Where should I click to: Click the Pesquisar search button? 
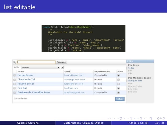pyautogui.click(x=62, y=62)
